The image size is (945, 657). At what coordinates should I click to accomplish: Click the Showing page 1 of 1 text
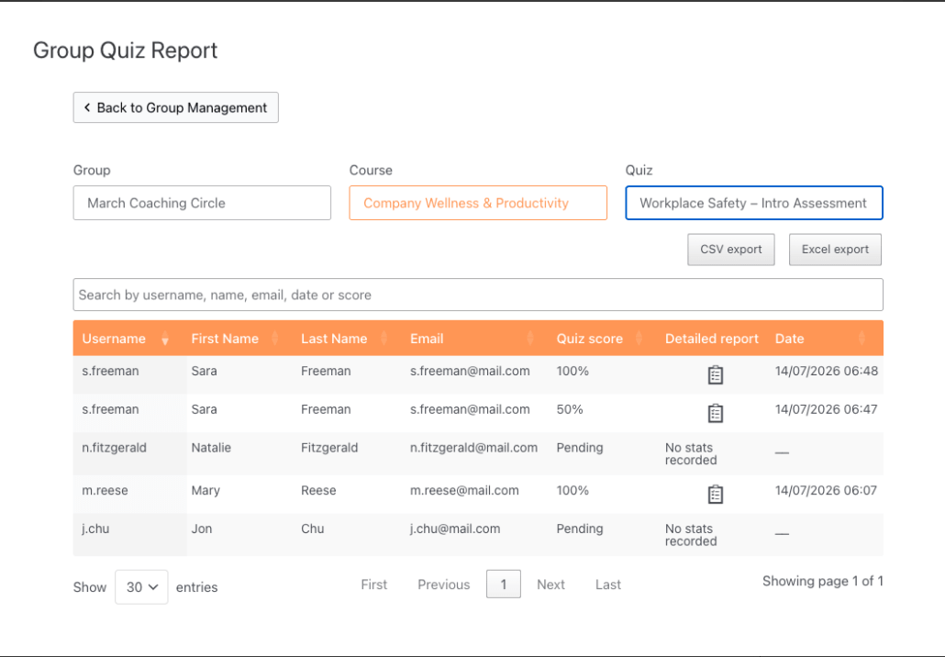coord(823,581)
